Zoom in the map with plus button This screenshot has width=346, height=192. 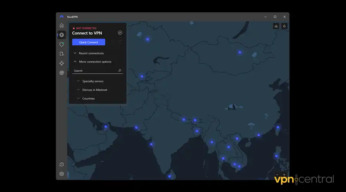pyautogui.click(x=284, y=175)
